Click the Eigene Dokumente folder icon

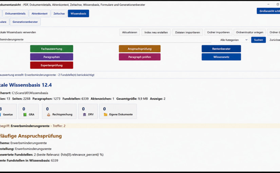tap(106, 114)
